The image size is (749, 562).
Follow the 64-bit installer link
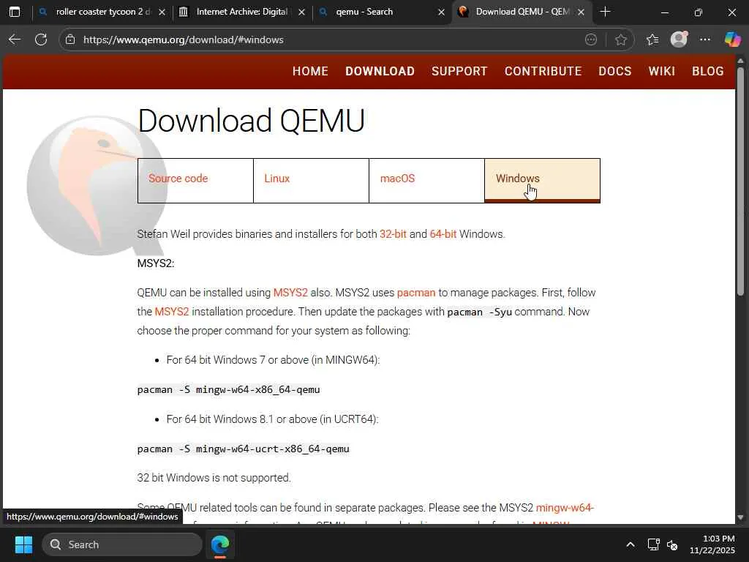[443, 234]
